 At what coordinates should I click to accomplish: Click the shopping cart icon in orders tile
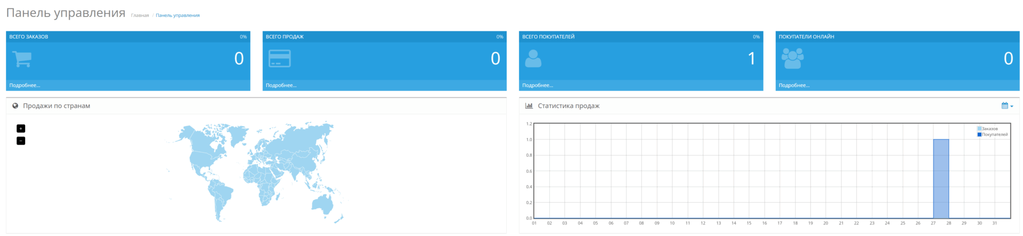point(22,59)
